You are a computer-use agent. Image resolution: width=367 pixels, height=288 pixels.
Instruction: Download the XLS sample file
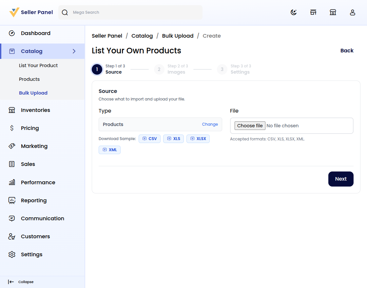pos(173,139)
